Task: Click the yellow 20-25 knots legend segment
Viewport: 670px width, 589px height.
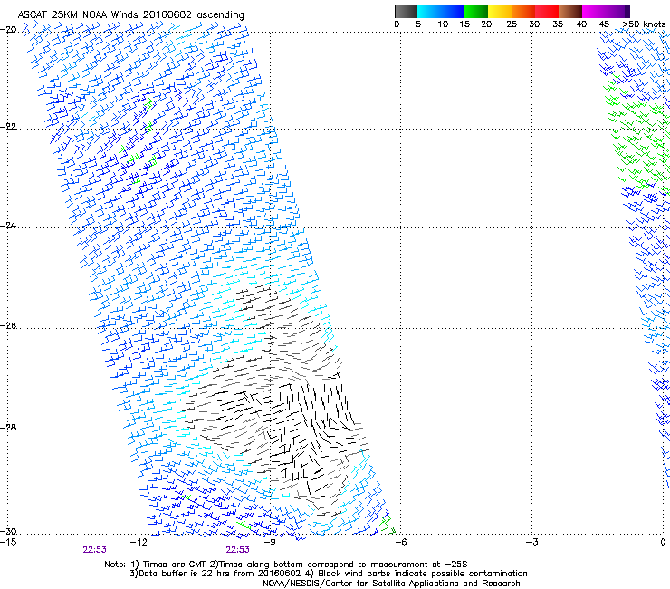Action: 500,11
